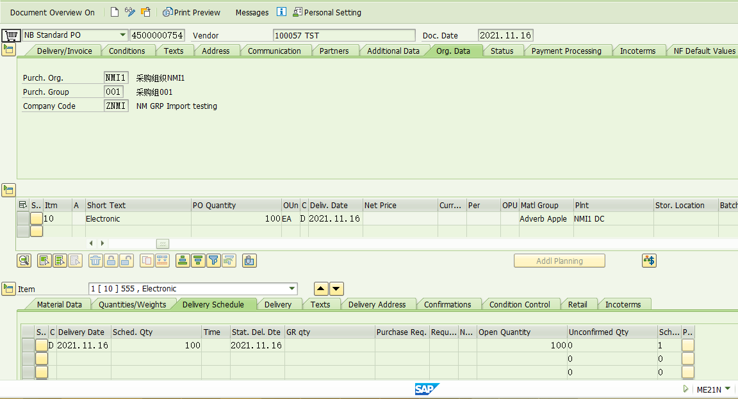
Task: Click Document Overview On button
Action: 53,12
